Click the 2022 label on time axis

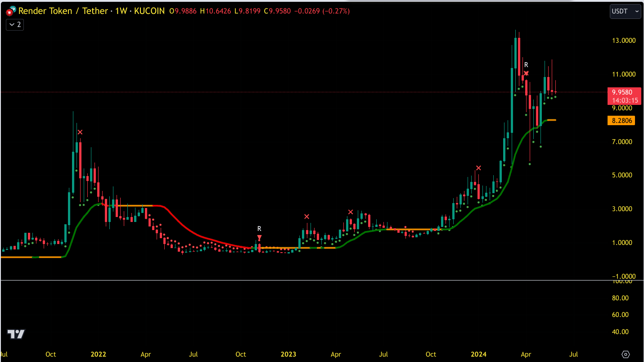point(98,354)
